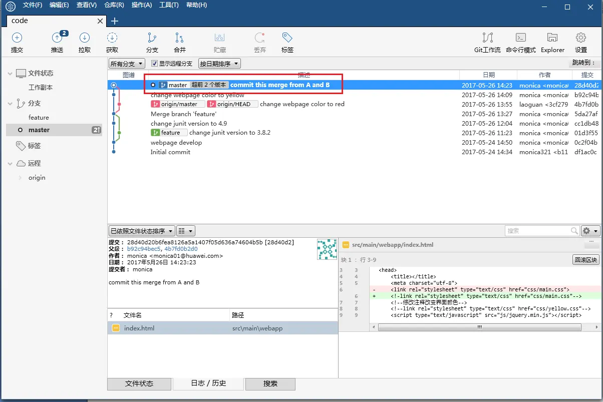Select commit 'Initial commit'
The image size is (603, 402).
[354, 152]
